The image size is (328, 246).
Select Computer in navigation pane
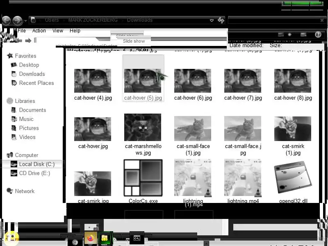tap(27, 155)
